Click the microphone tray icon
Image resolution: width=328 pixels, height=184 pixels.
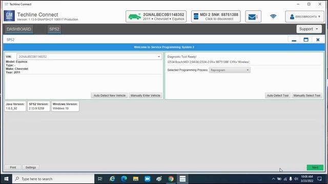[x=291, y=179]
